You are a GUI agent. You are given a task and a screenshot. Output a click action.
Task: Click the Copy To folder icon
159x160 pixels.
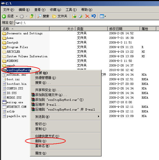click(81, 16)
